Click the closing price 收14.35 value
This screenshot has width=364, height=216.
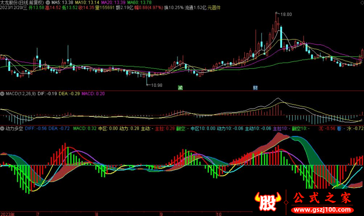click(x=86, y=8)
